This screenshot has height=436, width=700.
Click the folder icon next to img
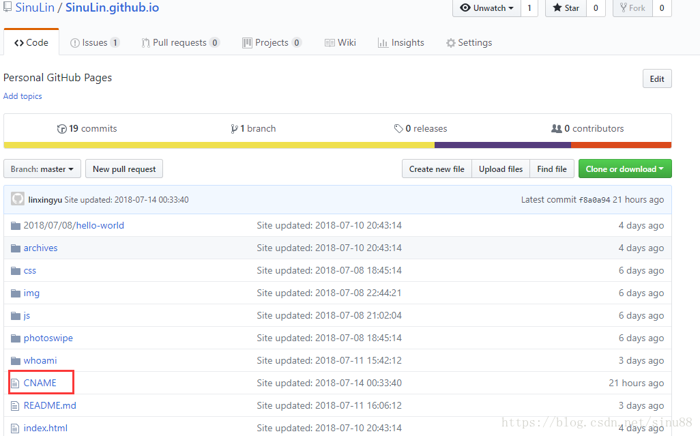pyautogui.click(x=16, y=293)
